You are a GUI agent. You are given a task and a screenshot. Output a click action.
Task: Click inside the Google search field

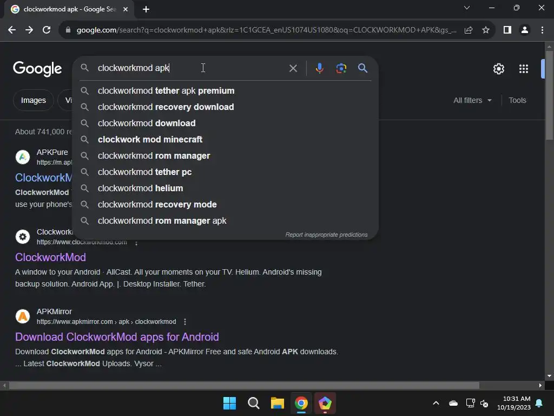click(191, 68)
